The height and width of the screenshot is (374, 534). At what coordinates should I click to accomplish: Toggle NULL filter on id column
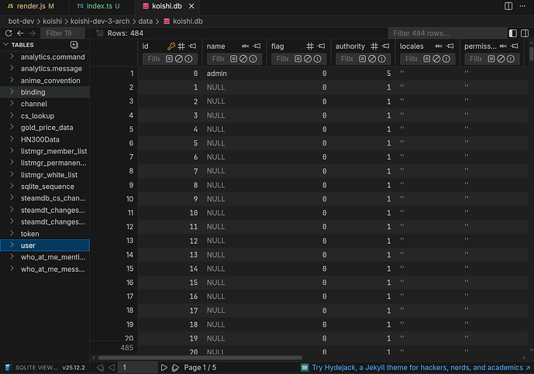[x=179, y=59]
